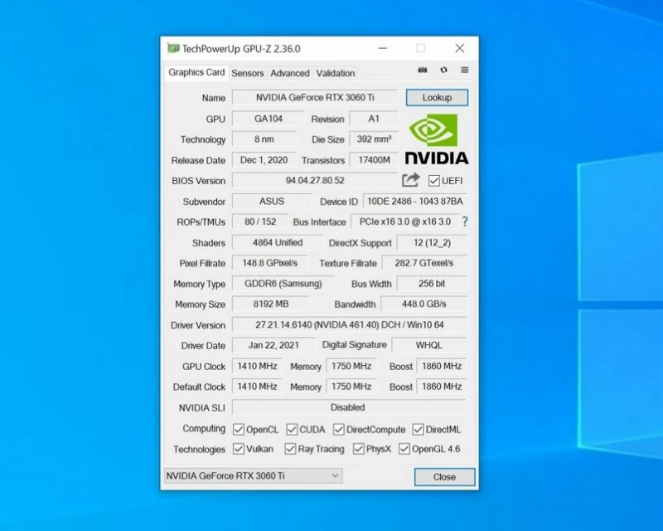Click the Bus Interface PCIe x16 3.0 value
The width and height of the screenshot is (663, 531).
click(x=405, y=222)
